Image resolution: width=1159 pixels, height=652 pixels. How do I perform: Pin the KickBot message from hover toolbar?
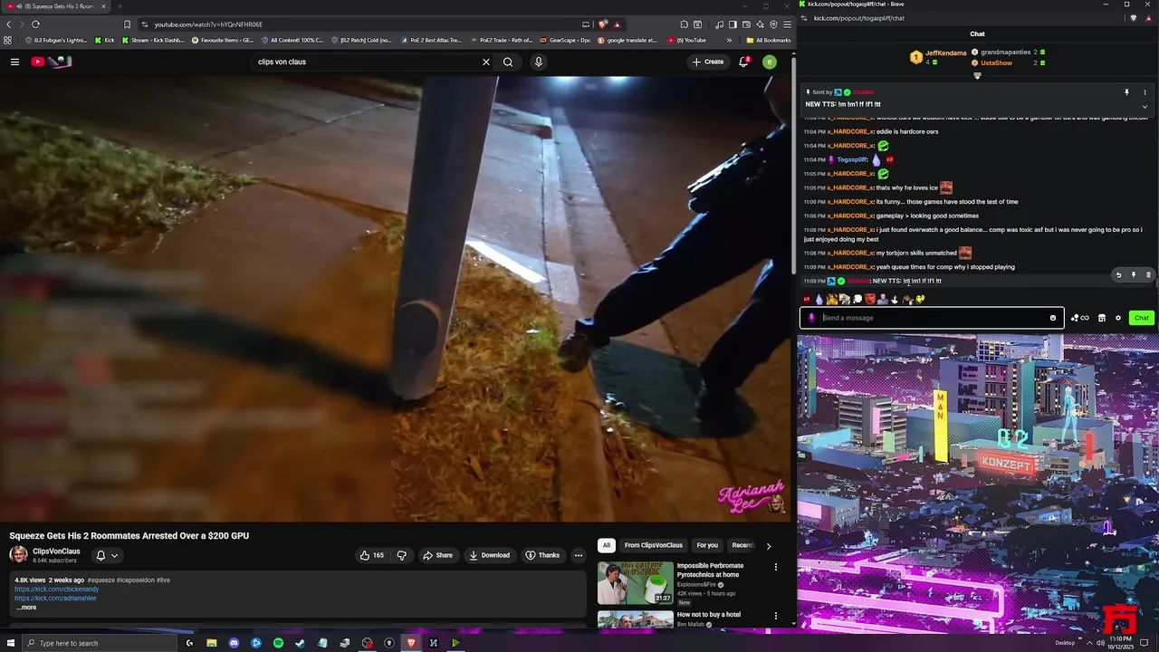(1134, 274)
